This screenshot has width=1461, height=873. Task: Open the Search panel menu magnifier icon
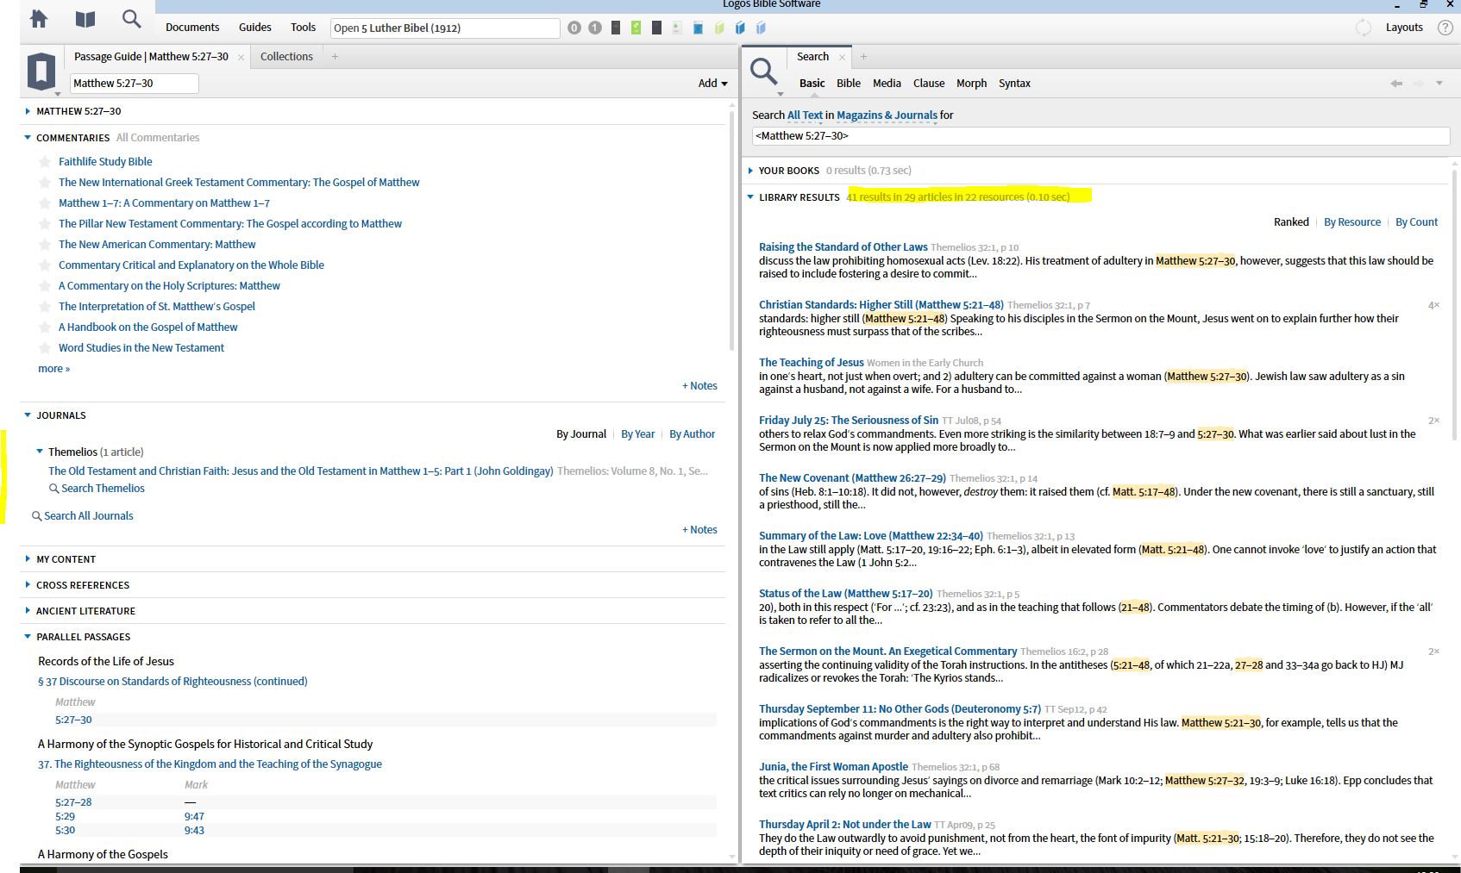[x=764, y=72]
